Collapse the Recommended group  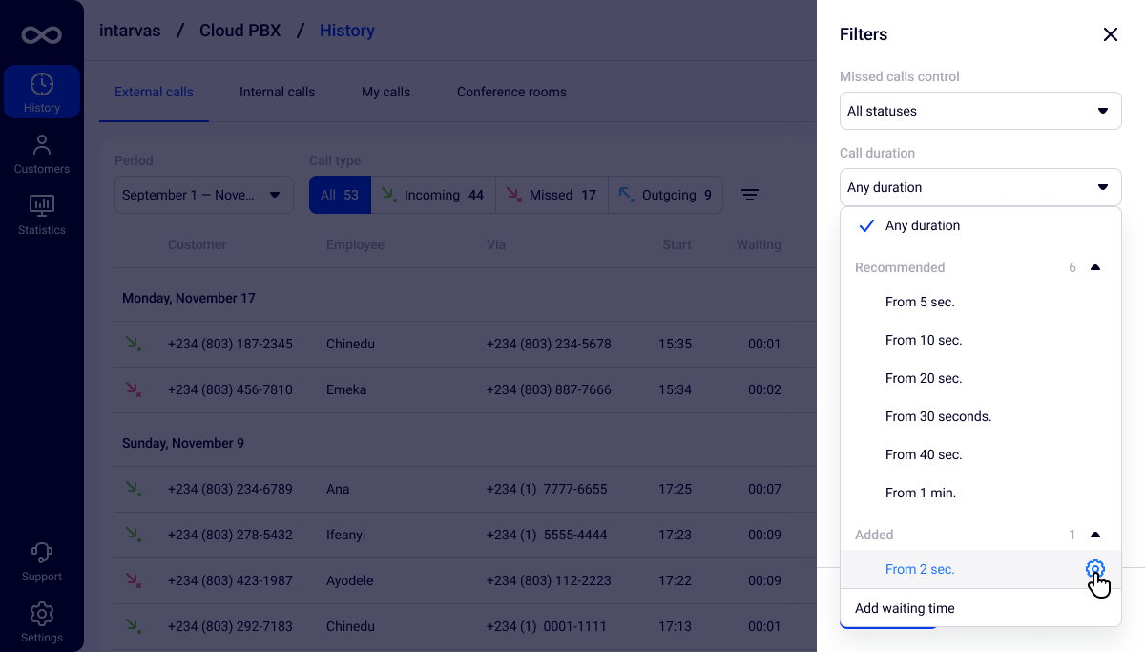[1095, 268]
